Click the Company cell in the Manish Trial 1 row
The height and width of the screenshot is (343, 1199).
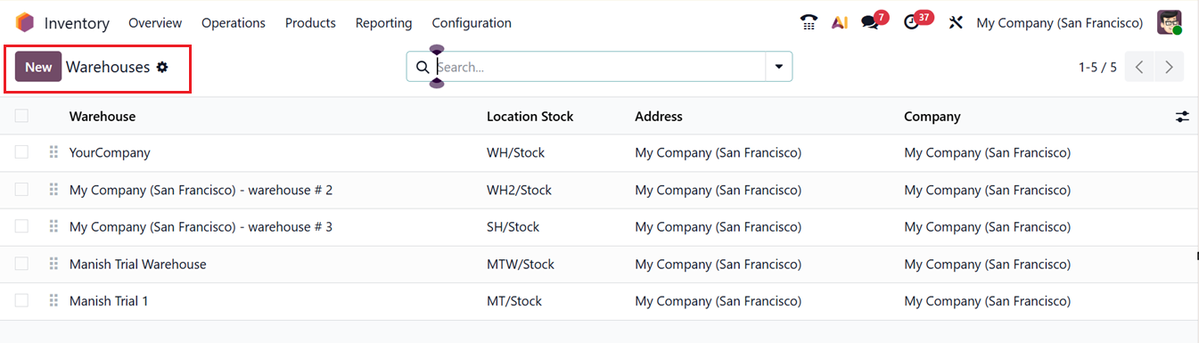[987, 301]
